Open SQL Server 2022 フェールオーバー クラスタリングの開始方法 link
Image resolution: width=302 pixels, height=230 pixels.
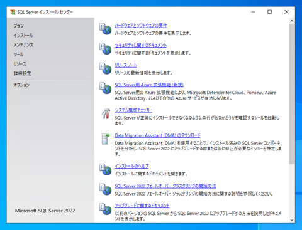(x=165, y=186)
